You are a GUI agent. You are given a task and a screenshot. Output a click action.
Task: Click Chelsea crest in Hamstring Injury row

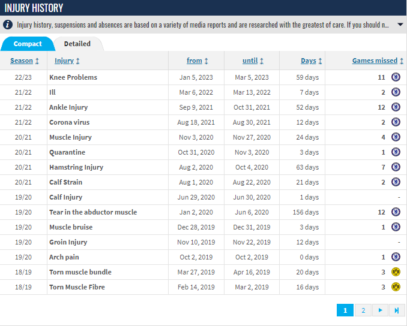(396, 167)
